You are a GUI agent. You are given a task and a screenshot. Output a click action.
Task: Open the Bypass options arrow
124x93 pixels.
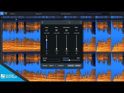[55, 66]
